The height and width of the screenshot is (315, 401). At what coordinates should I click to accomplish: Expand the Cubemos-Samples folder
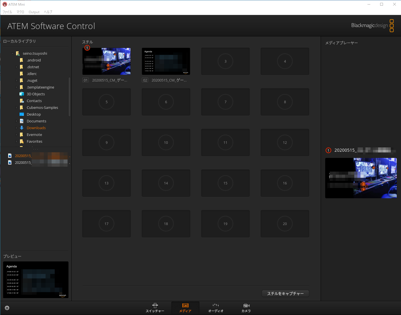(16, 107)
